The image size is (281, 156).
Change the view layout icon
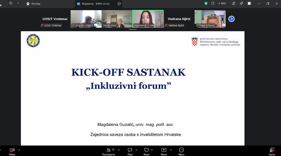point(249,4)
